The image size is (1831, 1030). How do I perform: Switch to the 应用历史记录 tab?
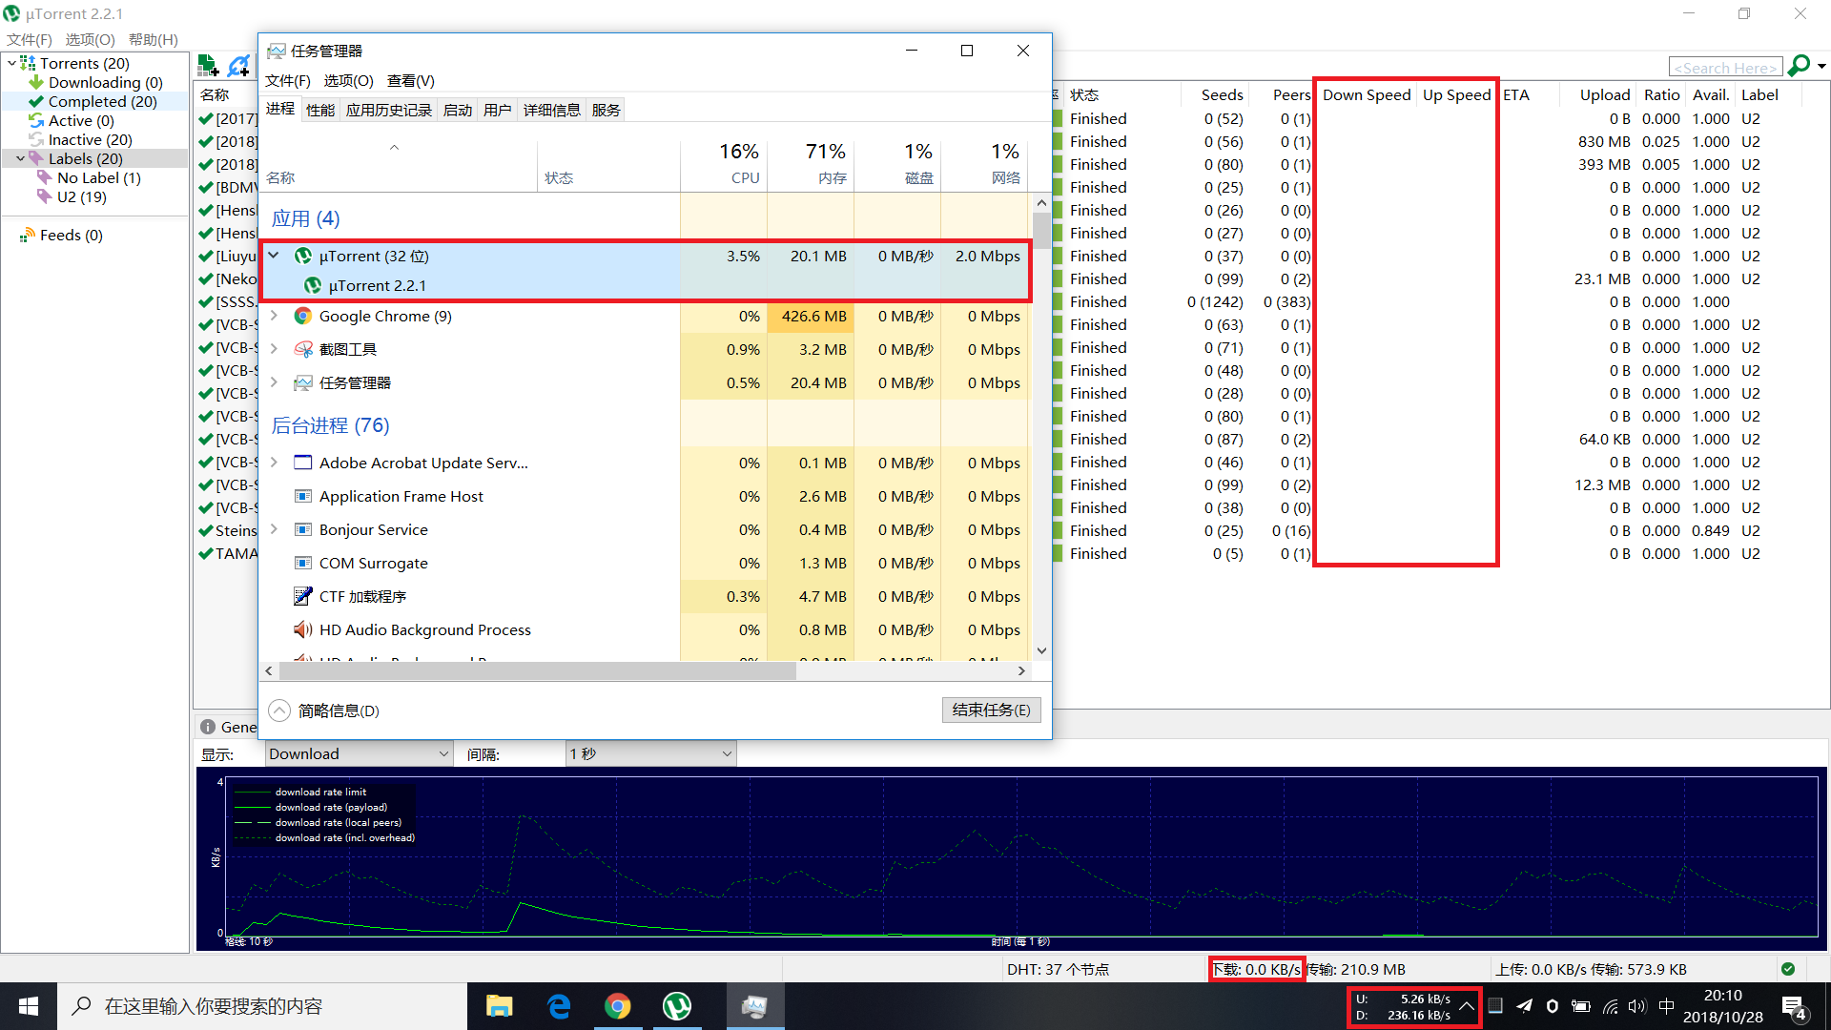pos(389,110)
